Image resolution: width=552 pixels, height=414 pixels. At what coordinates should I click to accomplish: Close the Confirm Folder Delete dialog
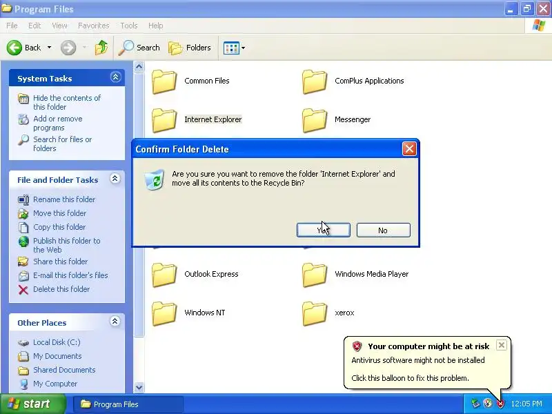[409, 148]
